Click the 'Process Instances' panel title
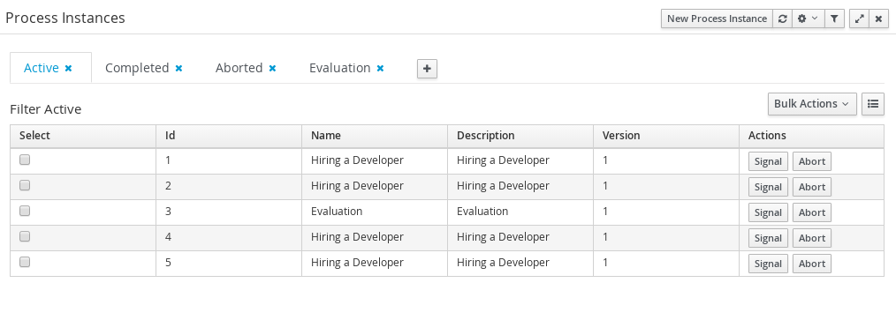The width and height of the screenshot is (896, 320). (65, 18)
